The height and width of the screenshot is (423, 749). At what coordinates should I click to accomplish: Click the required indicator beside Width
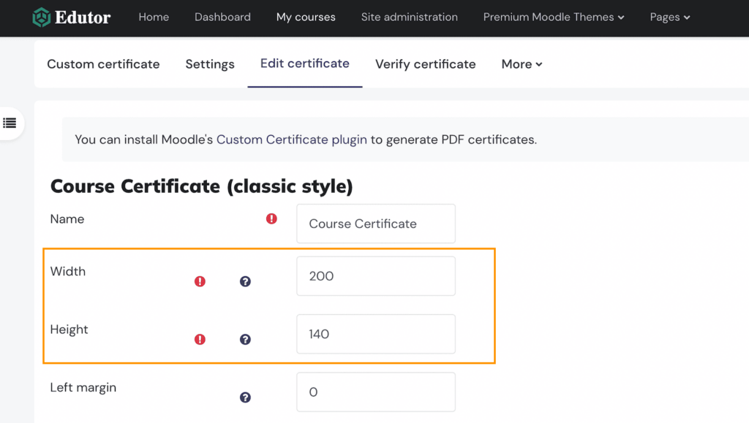200,281
